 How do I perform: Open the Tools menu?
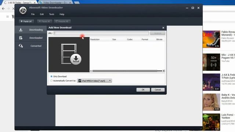(51, 14)
